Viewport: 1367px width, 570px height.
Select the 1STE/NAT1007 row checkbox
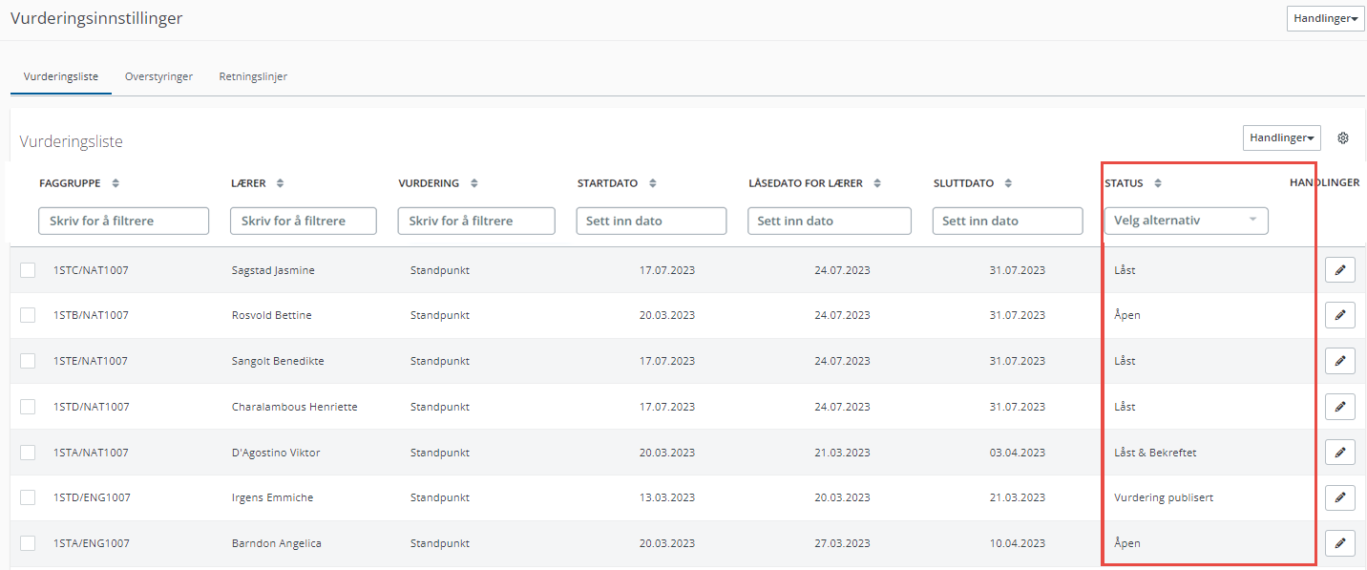(x=28, y=361)
